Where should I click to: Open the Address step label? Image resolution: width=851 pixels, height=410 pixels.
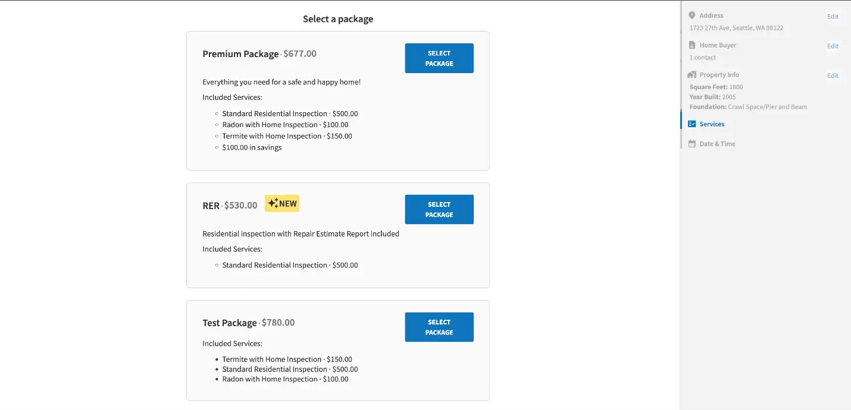pyautogui.click(x=711, y=15)
